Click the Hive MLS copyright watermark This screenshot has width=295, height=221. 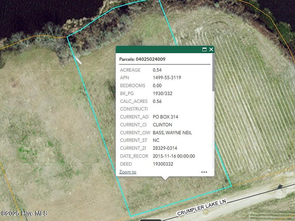pyautogui.click(x=24, y=213)
